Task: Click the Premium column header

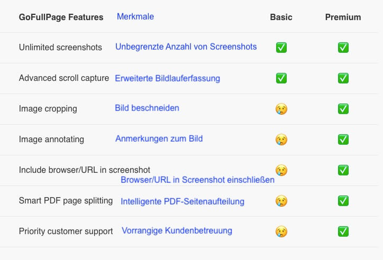Action: [343, 17]
